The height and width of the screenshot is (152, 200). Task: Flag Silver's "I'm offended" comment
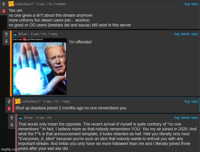(177, 34)
